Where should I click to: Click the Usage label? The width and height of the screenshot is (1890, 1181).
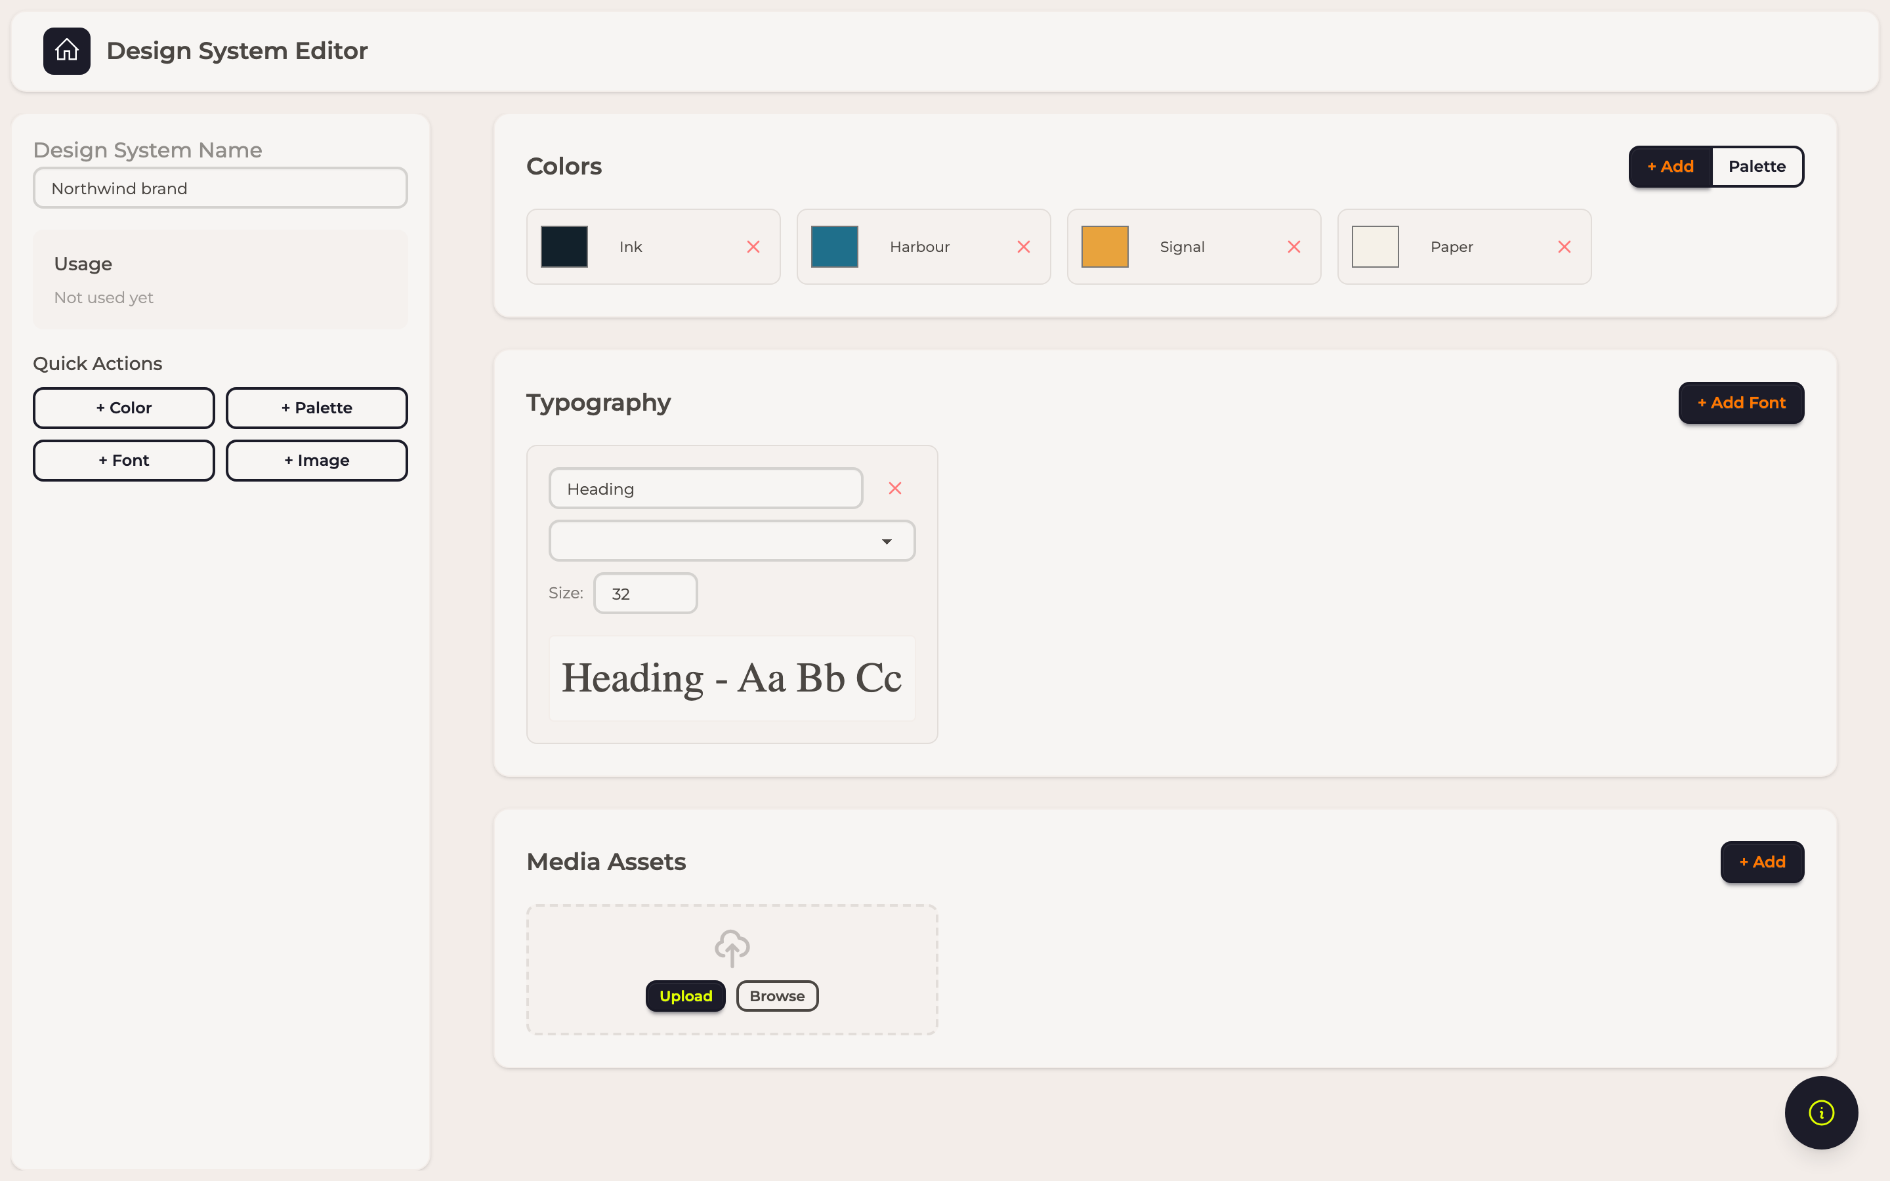[83, 264]
